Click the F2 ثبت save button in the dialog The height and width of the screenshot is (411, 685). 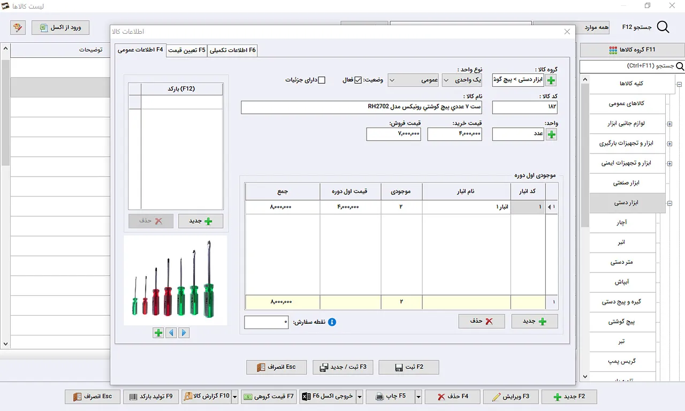click(409, 367)
